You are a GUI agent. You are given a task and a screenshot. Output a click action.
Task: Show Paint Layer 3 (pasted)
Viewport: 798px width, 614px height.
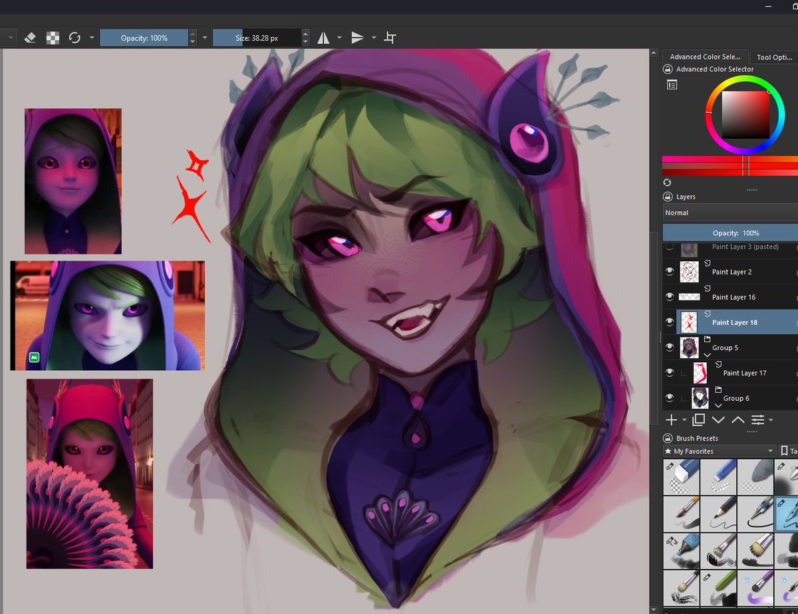pyautogui.click(x=670, y=247)
